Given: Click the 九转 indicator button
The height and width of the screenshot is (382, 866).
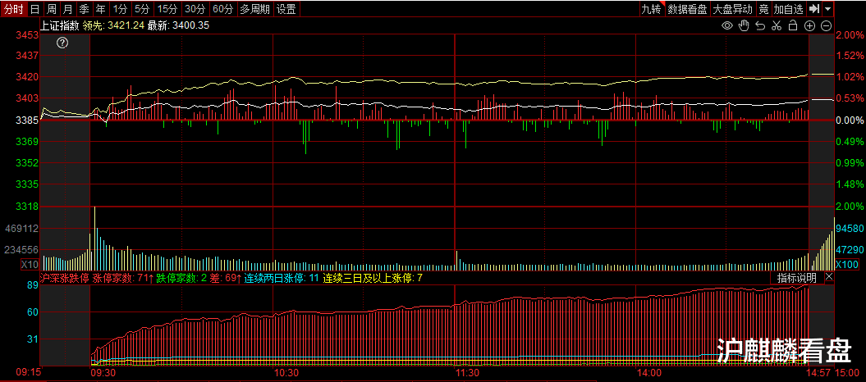Looking at the screenshot, I should (651, 9).
